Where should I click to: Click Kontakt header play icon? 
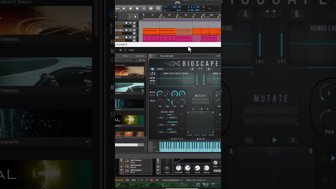(x=121, y=50)
